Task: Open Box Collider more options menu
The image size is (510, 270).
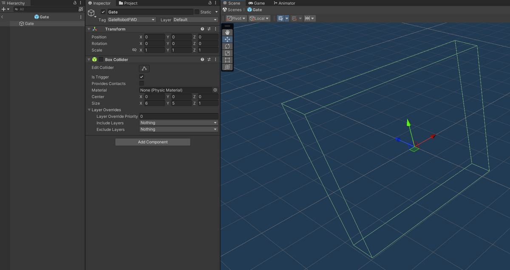Action: click(x=215, y=59)
